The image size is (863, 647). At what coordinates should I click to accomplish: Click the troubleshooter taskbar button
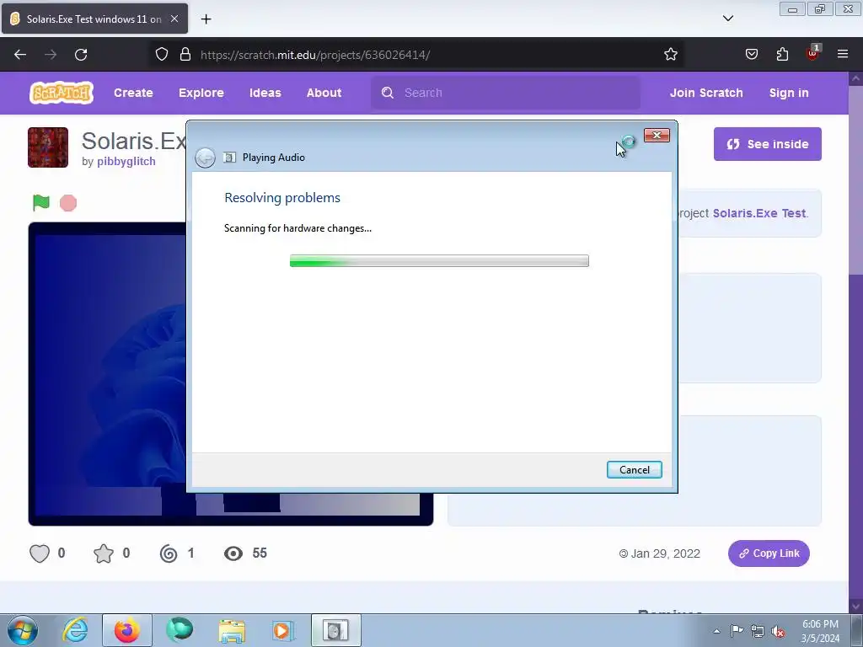coord(335,630)
